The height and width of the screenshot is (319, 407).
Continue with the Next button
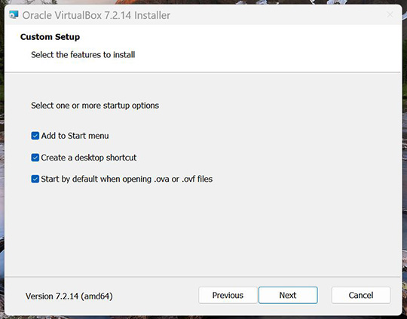288,295
